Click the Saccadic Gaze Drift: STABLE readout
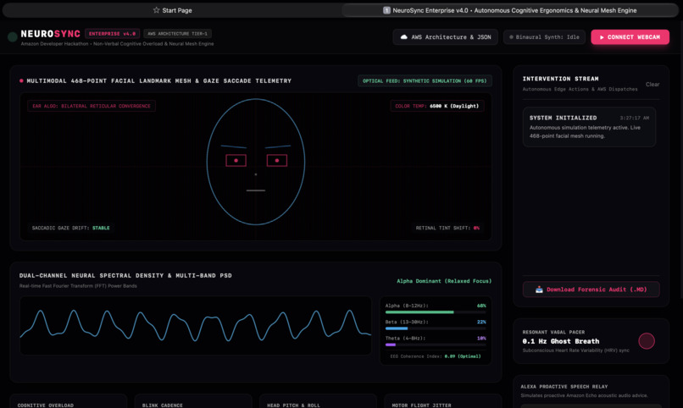The image size is (683, 408). click(x=70, y=228)
